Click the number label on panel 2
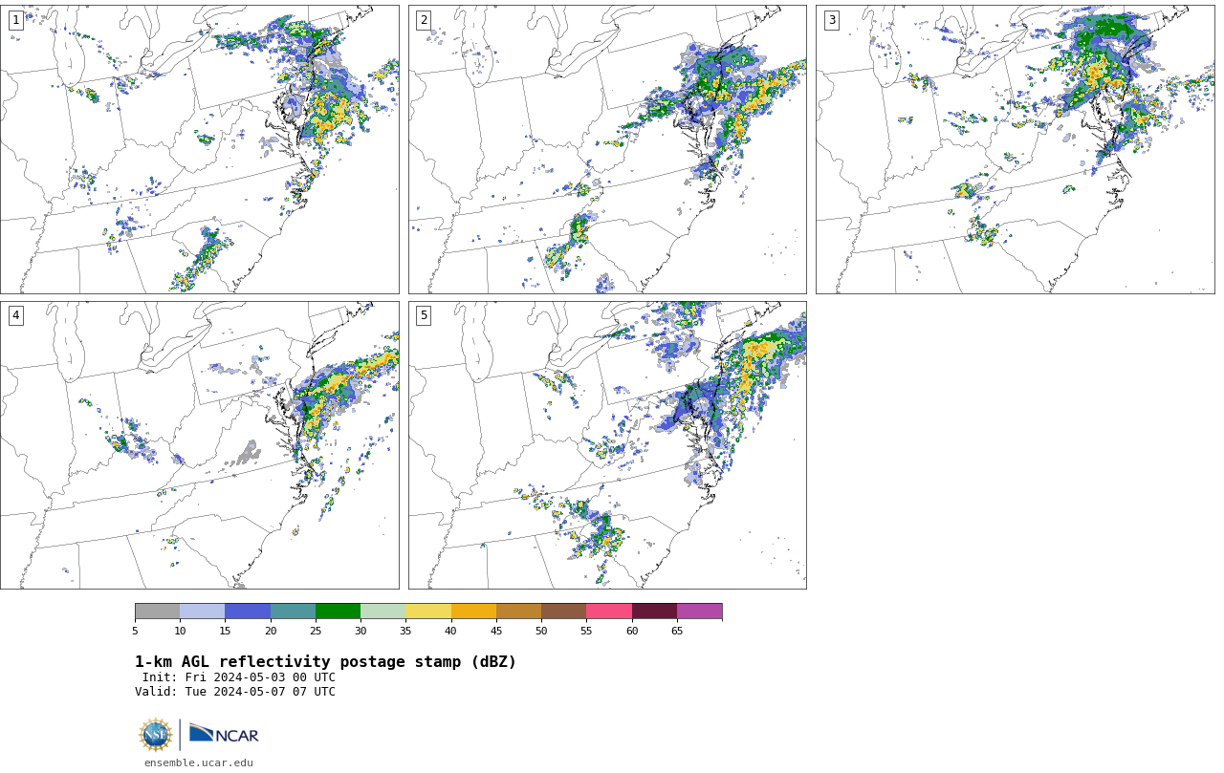The image size is (1224, 773). pos(424,20)
